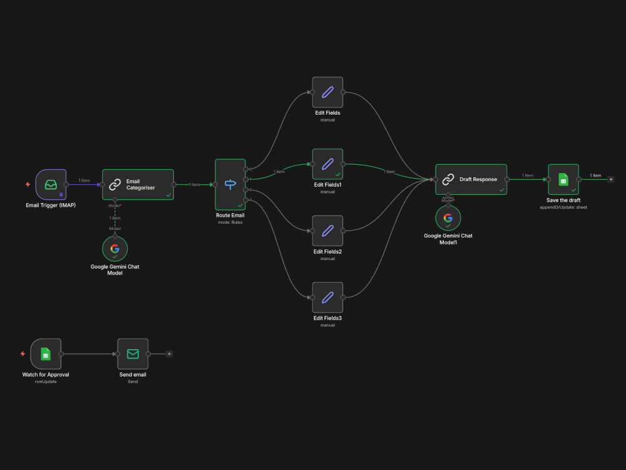This screenshot has height=470, width=626.
Task: Click the Google Gemini Chat Model1 node
Action: point(448,218)
